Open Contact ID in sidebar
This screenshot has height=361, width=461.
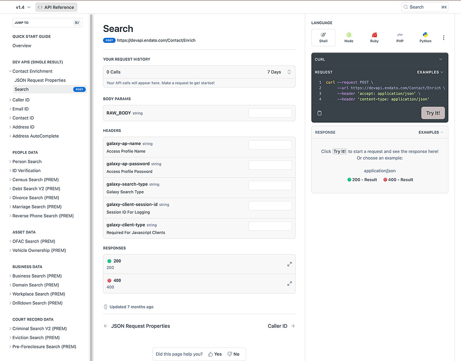tap(23, 118)
